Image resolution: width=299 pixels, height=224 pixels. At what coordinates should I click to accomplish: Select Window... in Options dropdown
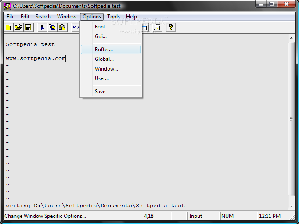[111, 69]
